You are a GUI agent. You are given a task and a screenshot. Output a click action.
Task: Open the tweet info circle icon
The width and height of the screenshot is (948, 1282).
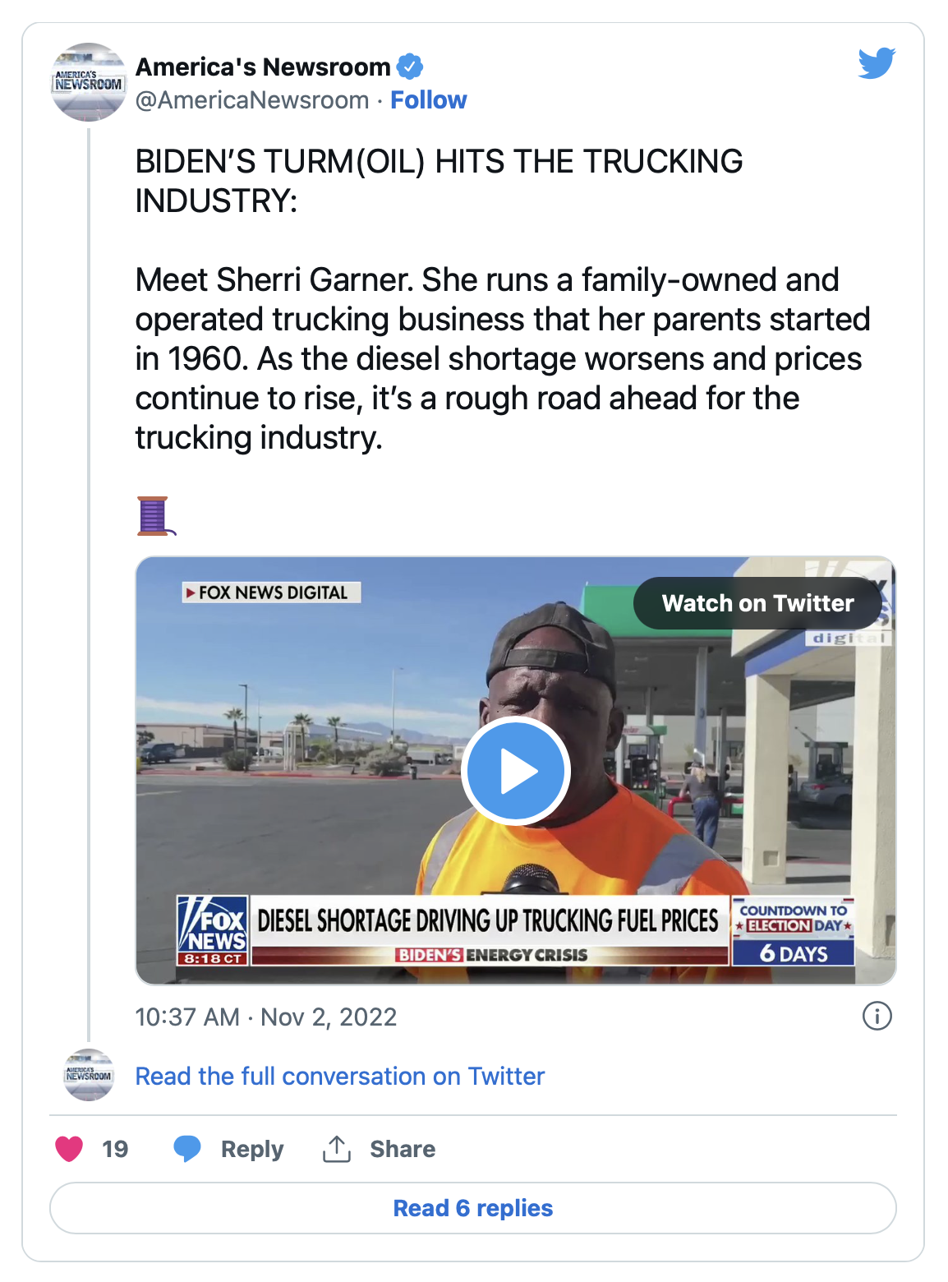click(877, 1017)
